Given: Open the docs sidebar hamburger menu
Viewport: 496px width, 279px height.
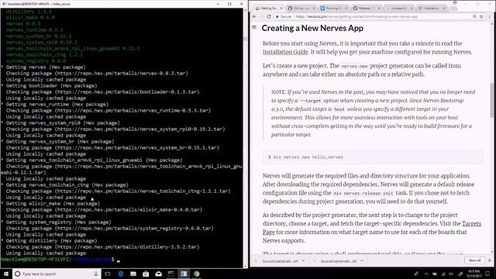Looking at the screenshot, I should tap(253, 27).
